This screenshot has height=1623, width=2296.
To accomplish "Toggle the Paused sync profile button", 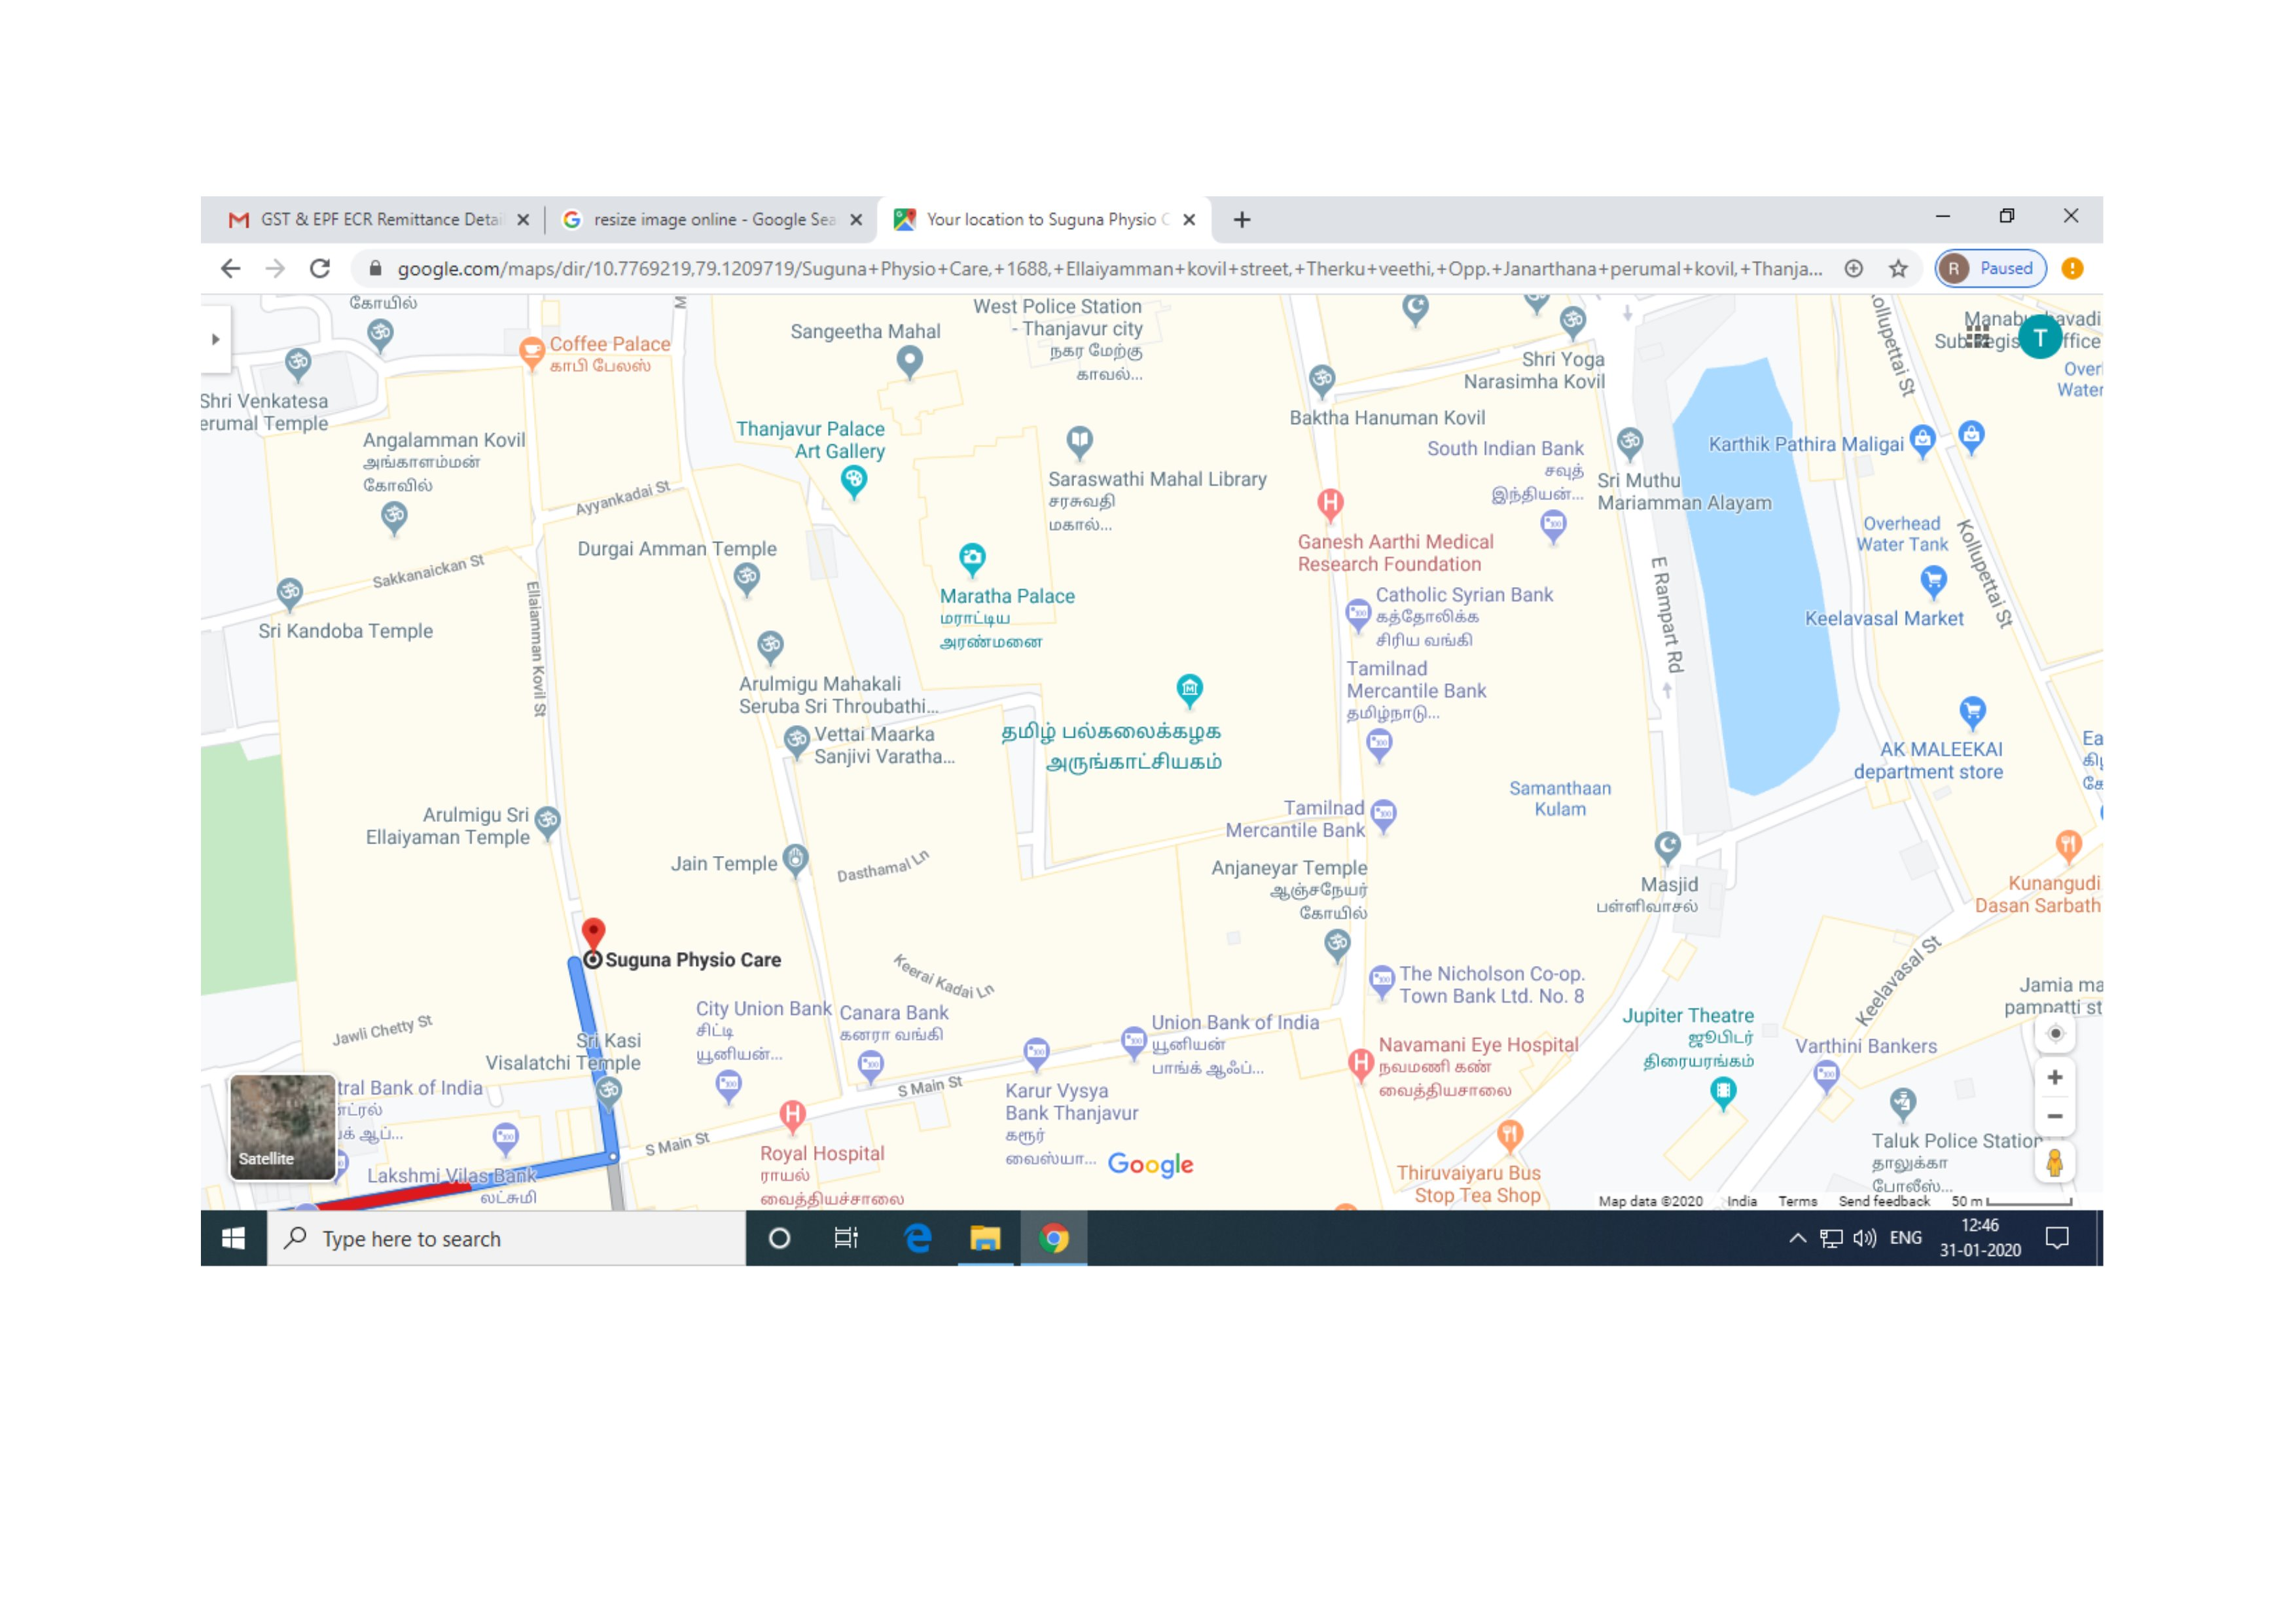I will coord(1990,268).
